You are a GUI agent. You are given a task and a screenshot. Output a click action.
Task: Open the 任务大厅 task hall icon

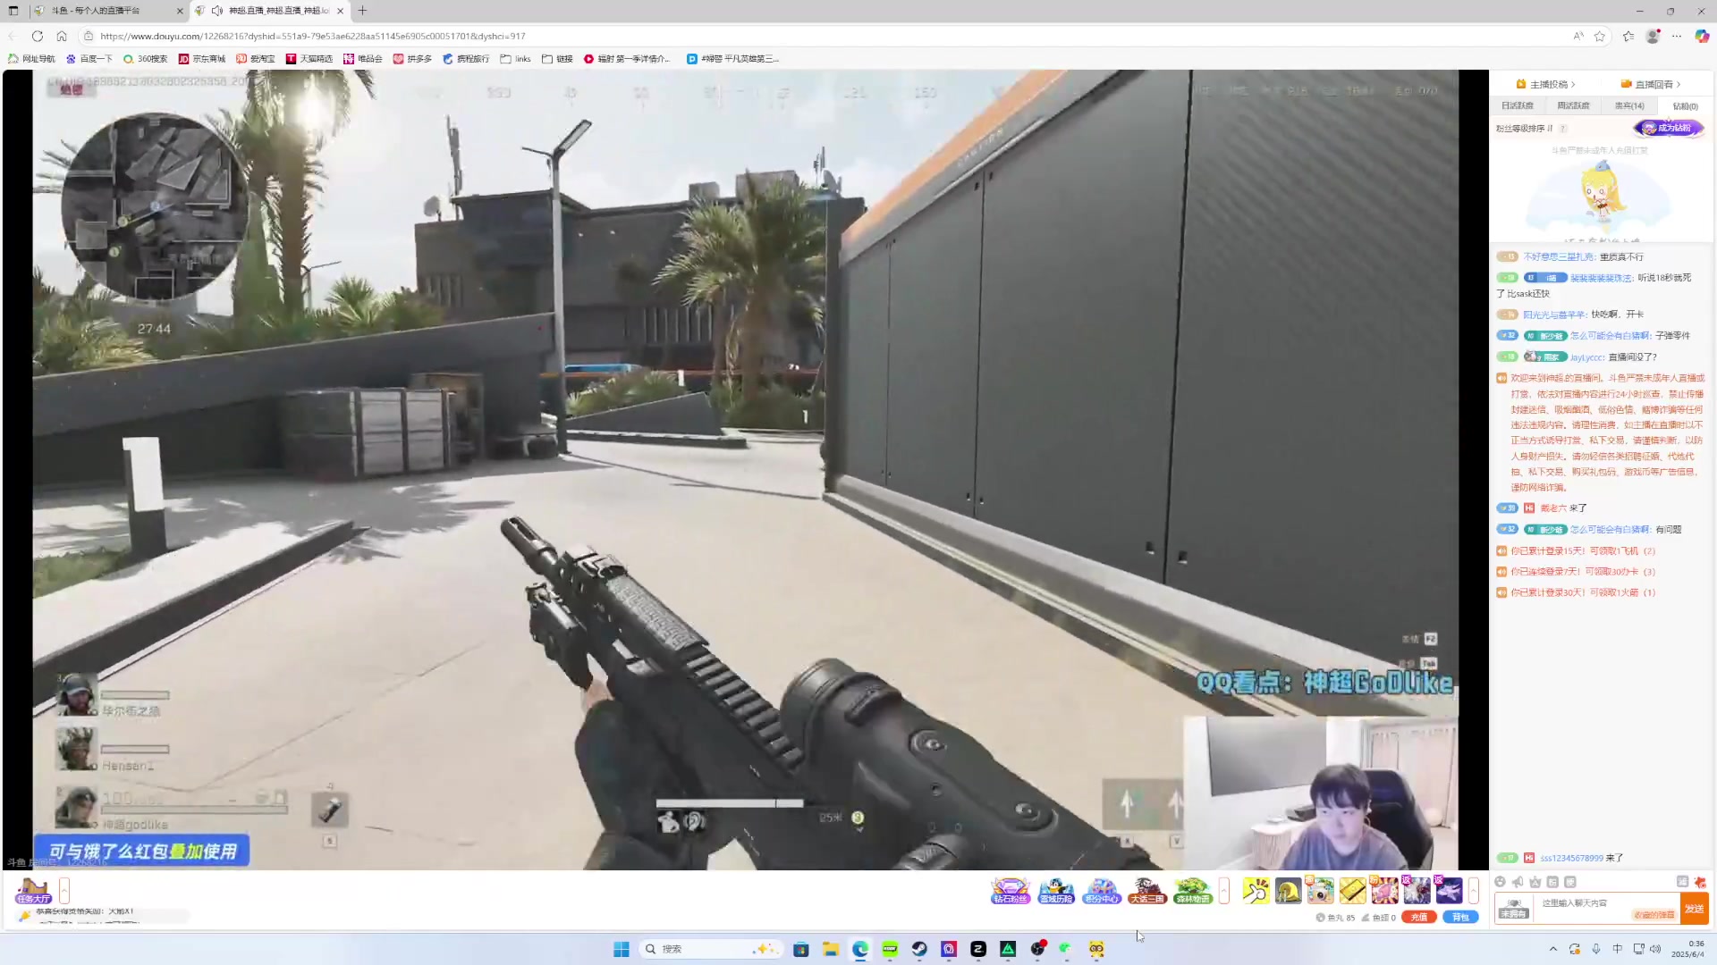tap(33, 891)
